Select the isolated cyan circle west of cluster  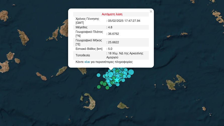point(99,75)
